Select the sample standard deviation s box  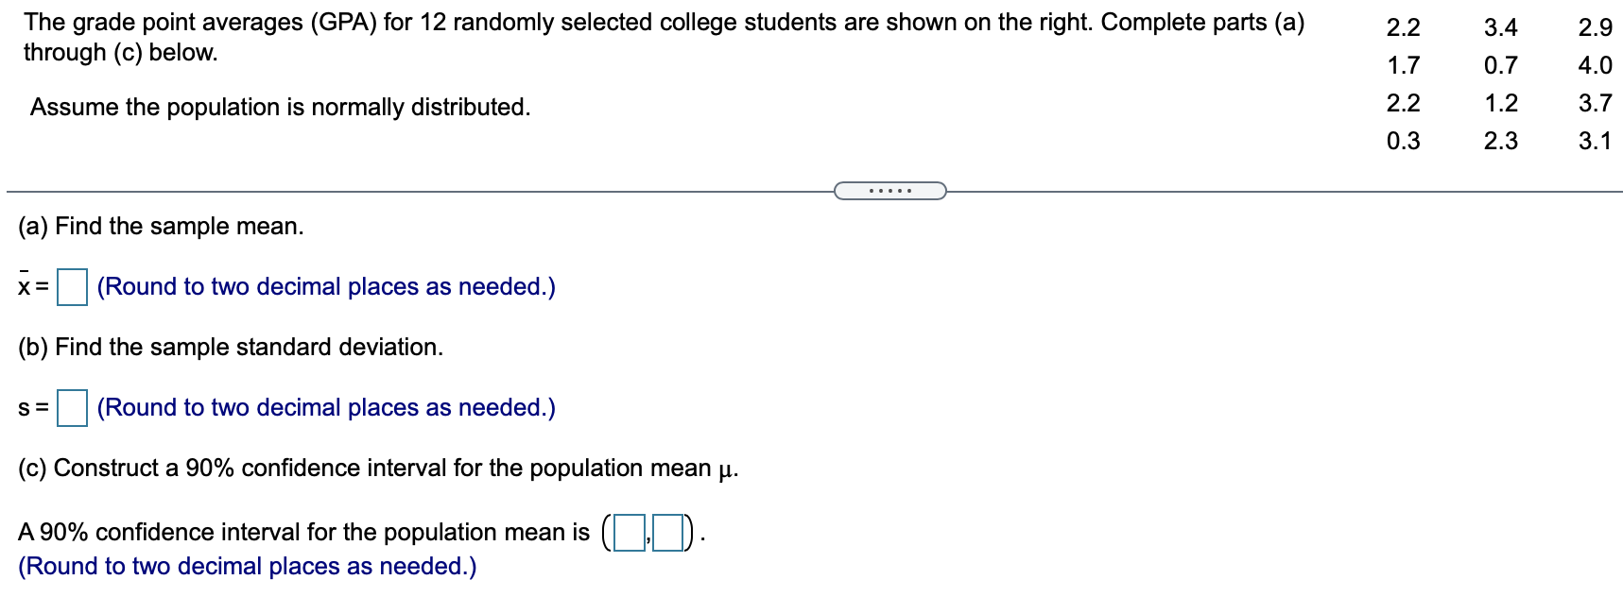pyautogui.click(x=72, y=408)
